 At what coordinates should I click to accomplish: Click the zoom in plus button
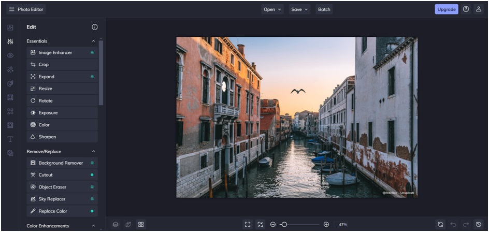click(x=326, y=224)
